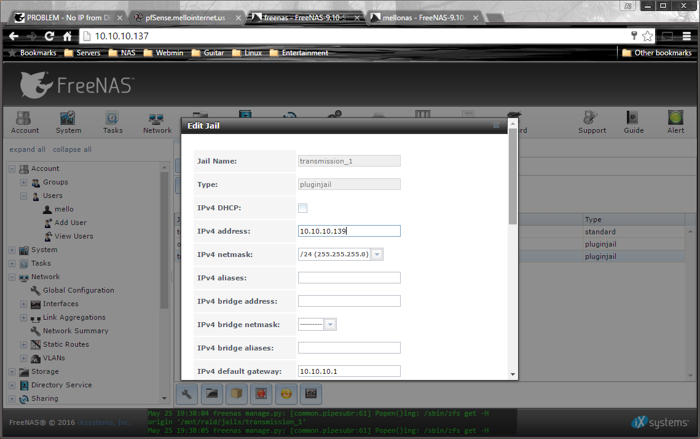The image size is (700, 439).
Task: Open the Account toolbar section
Action: [x=25, y=122]
